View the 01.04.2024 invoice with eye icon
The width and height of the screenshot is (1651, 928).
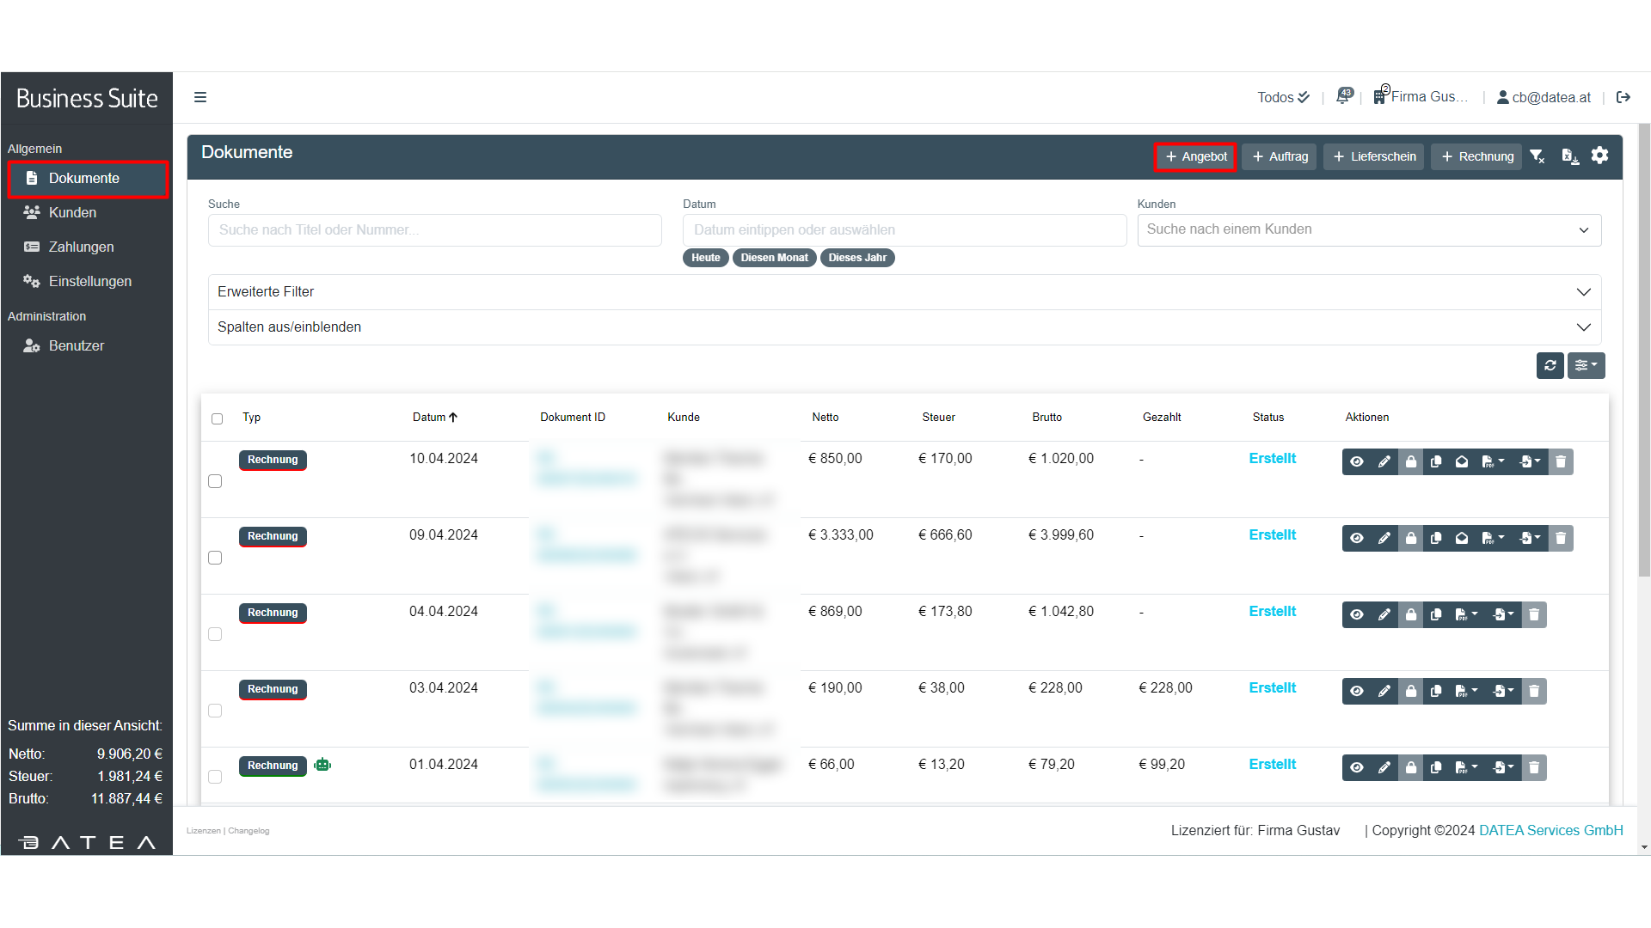(1357, 768)
